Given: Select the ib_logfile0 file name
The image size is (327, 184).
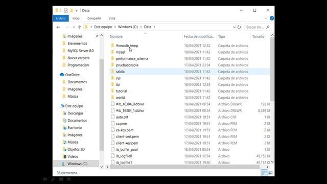Looking at the screenshot, I should click(124, 156).
